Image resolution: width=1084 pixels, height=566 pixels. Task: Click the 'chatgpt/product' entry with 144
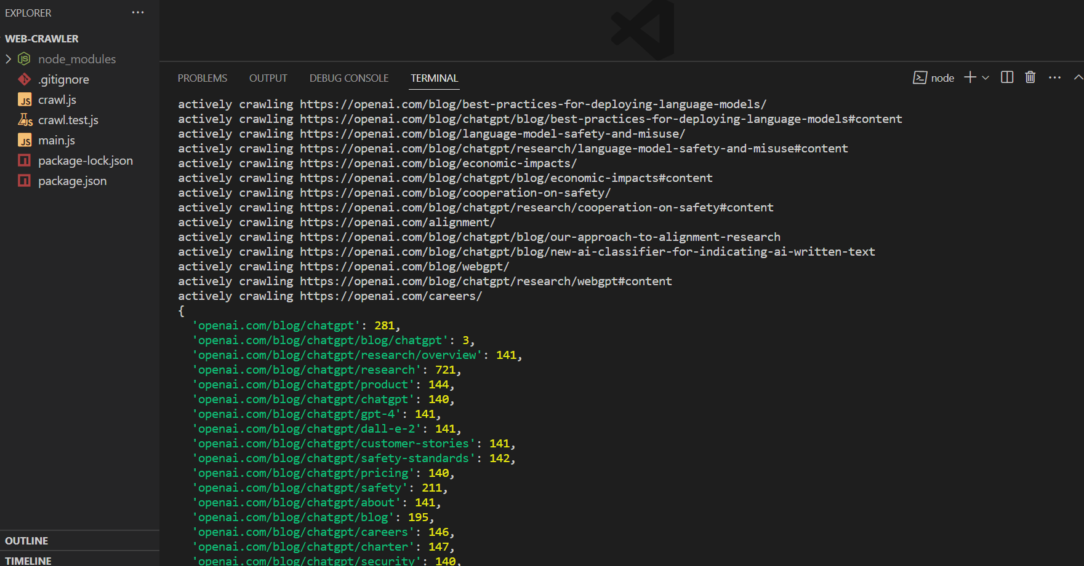pos(323,385)
